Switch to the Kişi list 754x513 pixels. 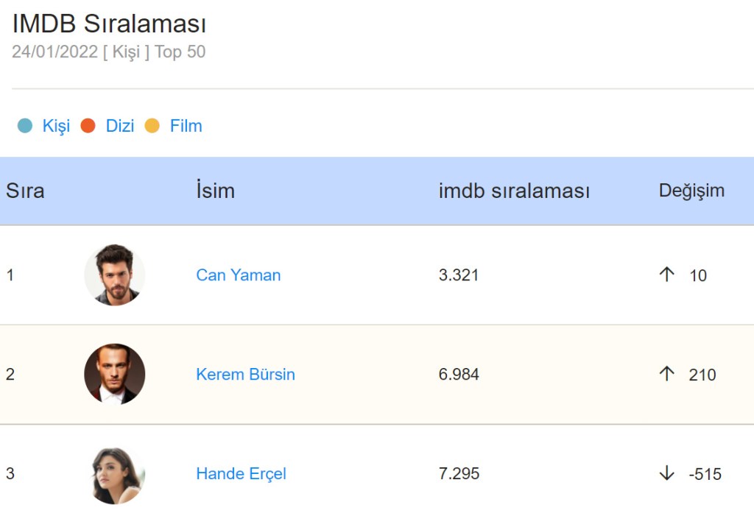tap(56, 126)
